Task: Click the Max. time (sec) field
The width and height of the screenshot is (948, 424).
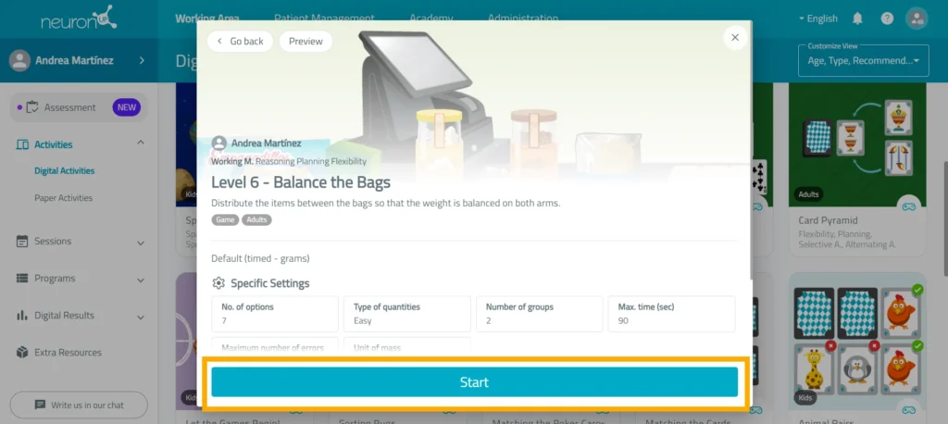Action: pos(672,314)
